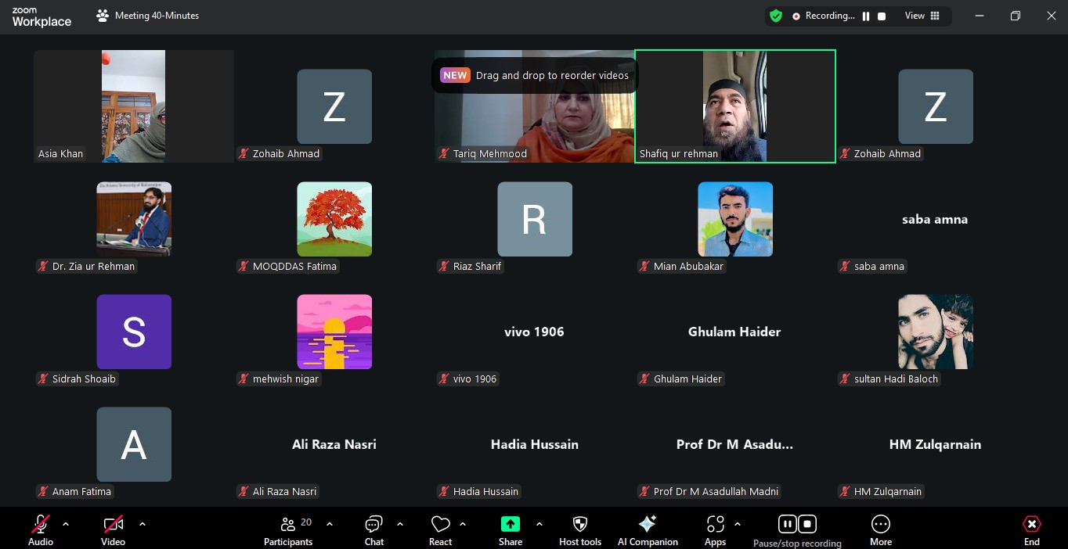Expand the Share options arrow
1068x549 pixels.
(539, 524)
